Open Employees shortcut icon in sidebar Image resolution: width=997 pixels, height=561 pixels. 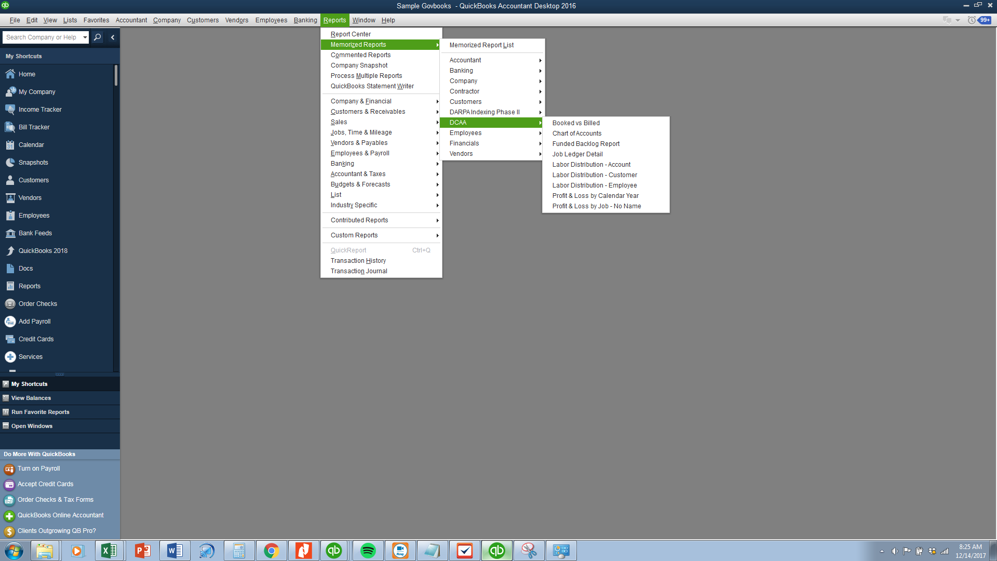pos(10,216)
